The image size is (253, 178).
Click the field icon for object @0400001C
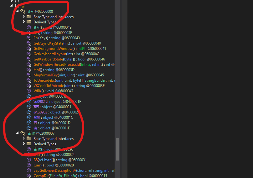coord(29,118)
